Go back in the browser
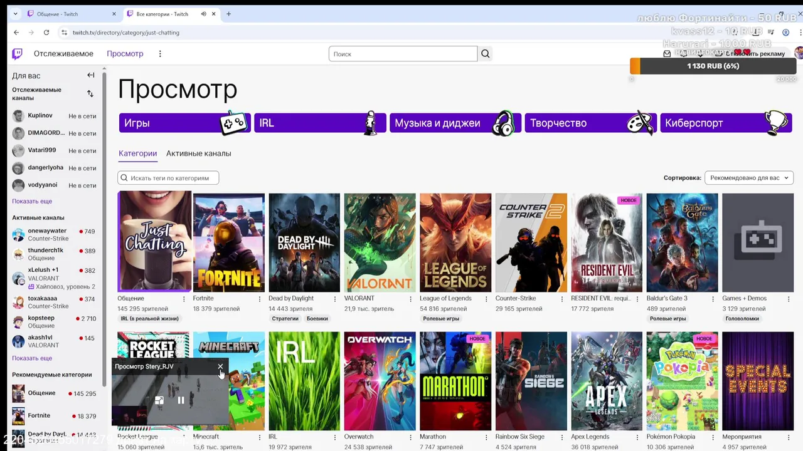 point(16,33)
